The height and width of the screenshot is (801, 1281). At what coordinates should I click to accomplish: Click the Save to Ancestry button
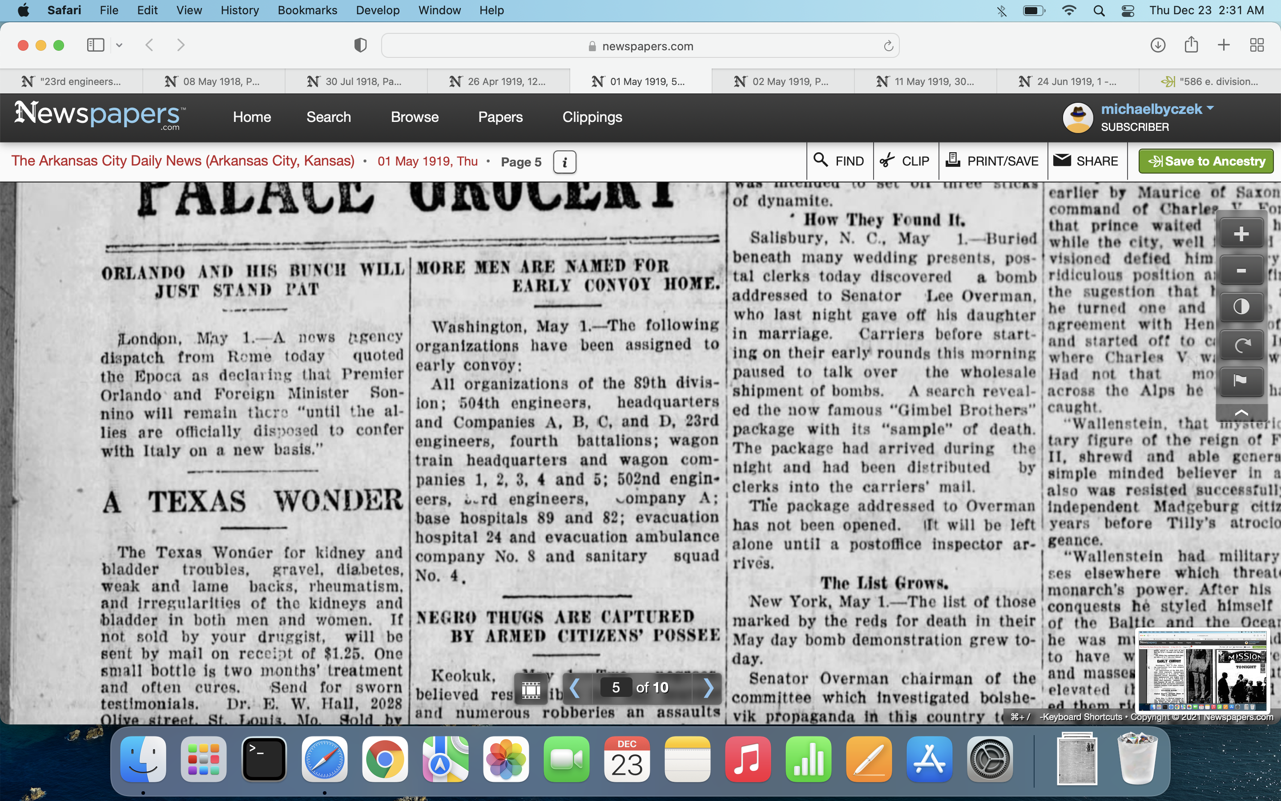click(1206, 161)
